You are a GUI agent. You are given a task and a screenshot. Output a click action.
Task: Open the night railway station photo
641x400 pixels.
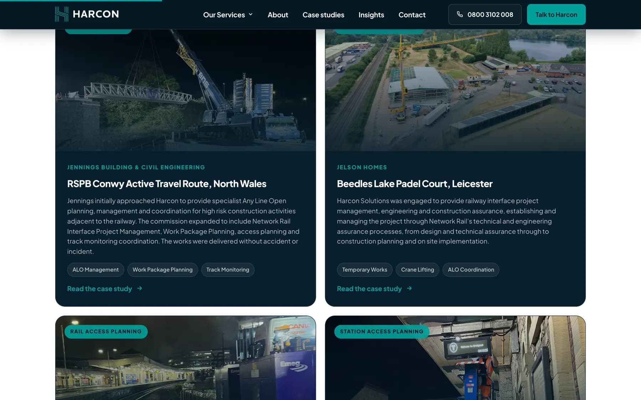186,358
